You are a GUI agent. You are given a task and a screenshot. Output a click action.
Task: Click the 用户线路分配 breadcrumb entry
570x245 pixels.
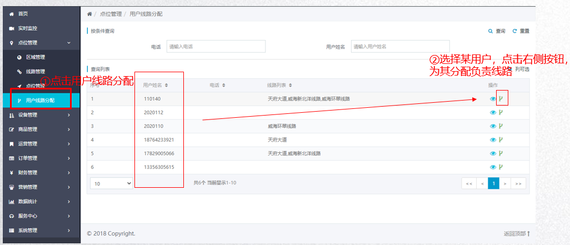click(146, 14)
